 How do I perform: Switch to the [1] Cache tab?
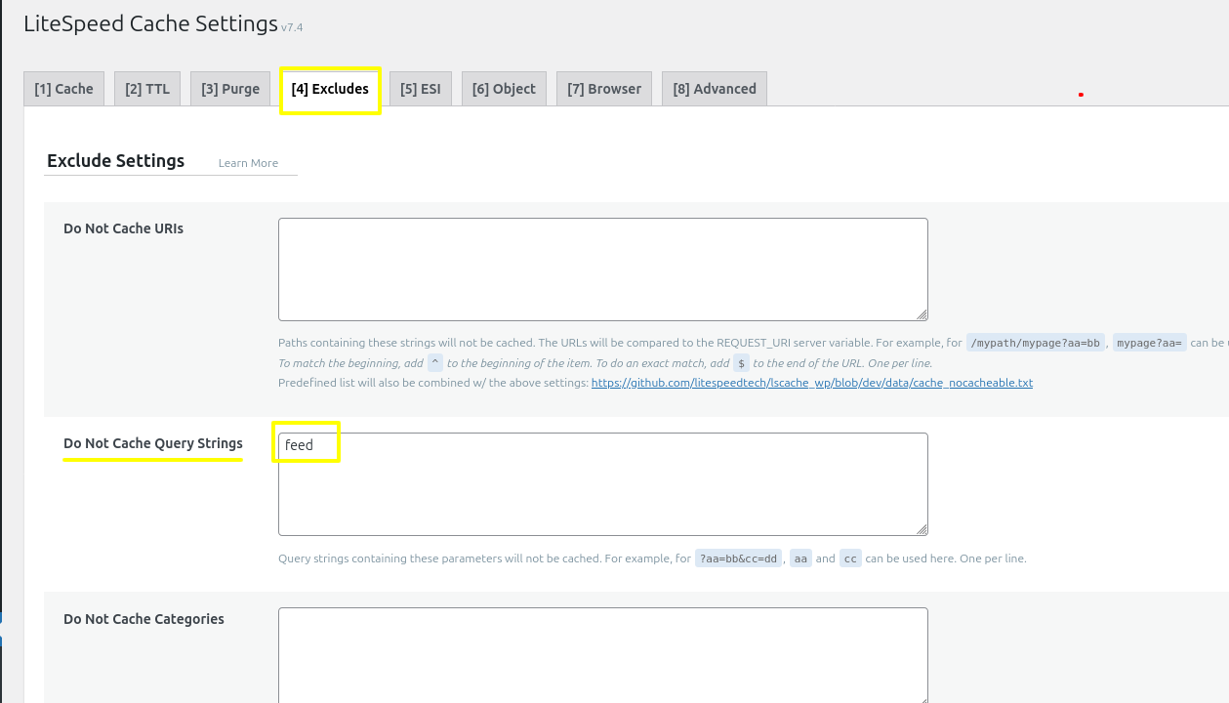click(x=62, y=88)
